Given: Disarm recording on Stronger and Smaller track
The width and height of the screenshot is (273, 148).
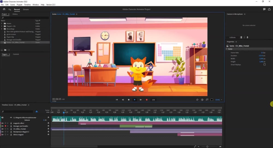Looking at the screenshot, I should click(x=5, y=126).
